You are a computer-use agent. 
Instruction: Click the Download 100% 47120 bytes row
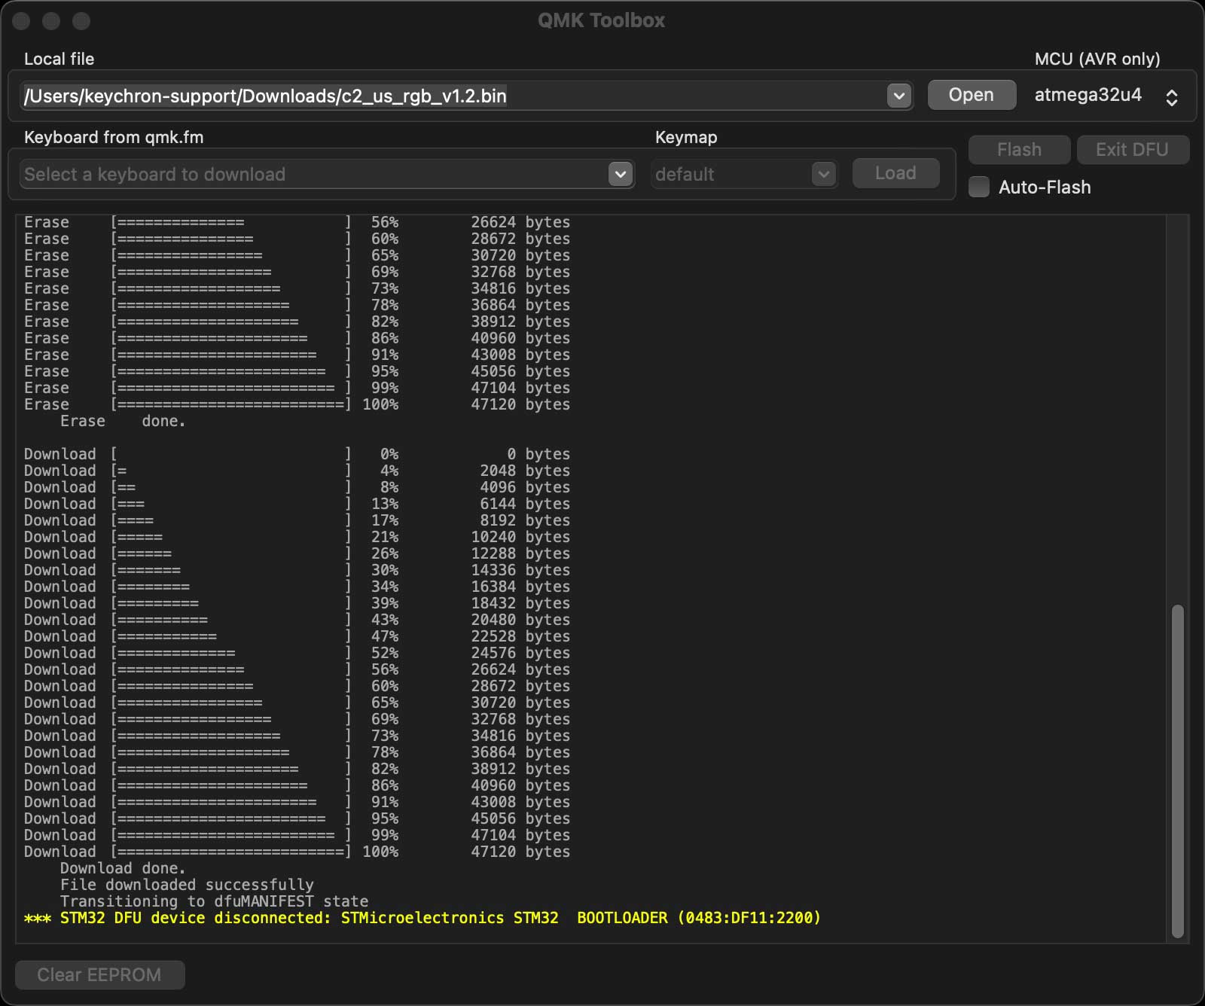point(297,852)
